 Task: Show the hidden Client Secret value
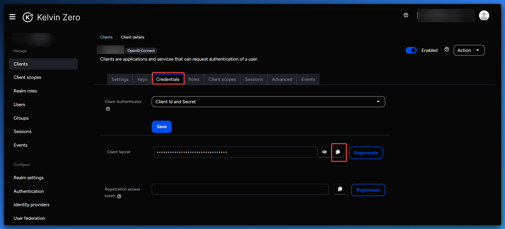click(324, 152)
